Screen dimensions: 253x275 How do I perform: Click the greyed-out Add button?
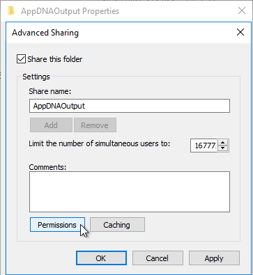51,125
